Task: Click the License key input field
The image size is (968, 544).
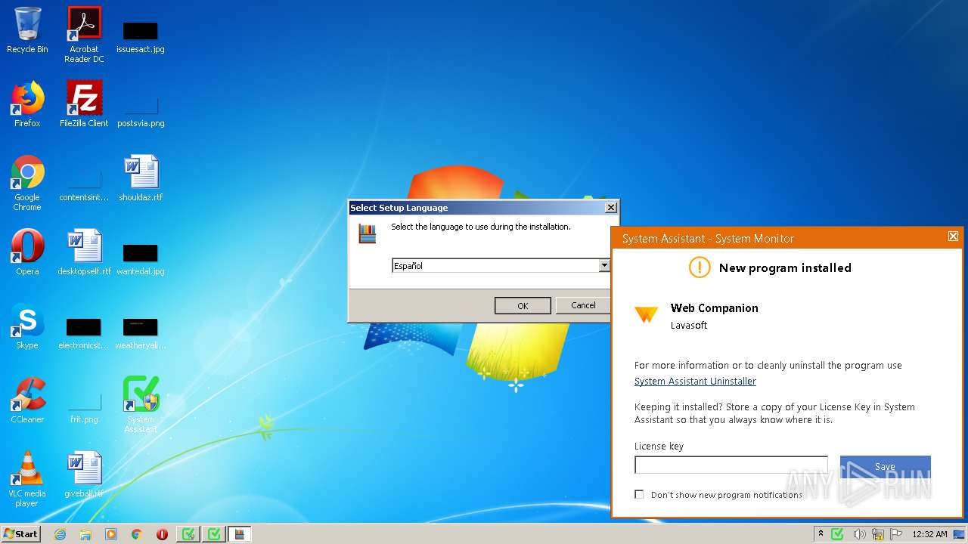Action: 731,465
